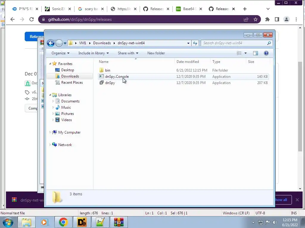
Task: Click the github.com address bar URL
Action: [x=80, y=19]
